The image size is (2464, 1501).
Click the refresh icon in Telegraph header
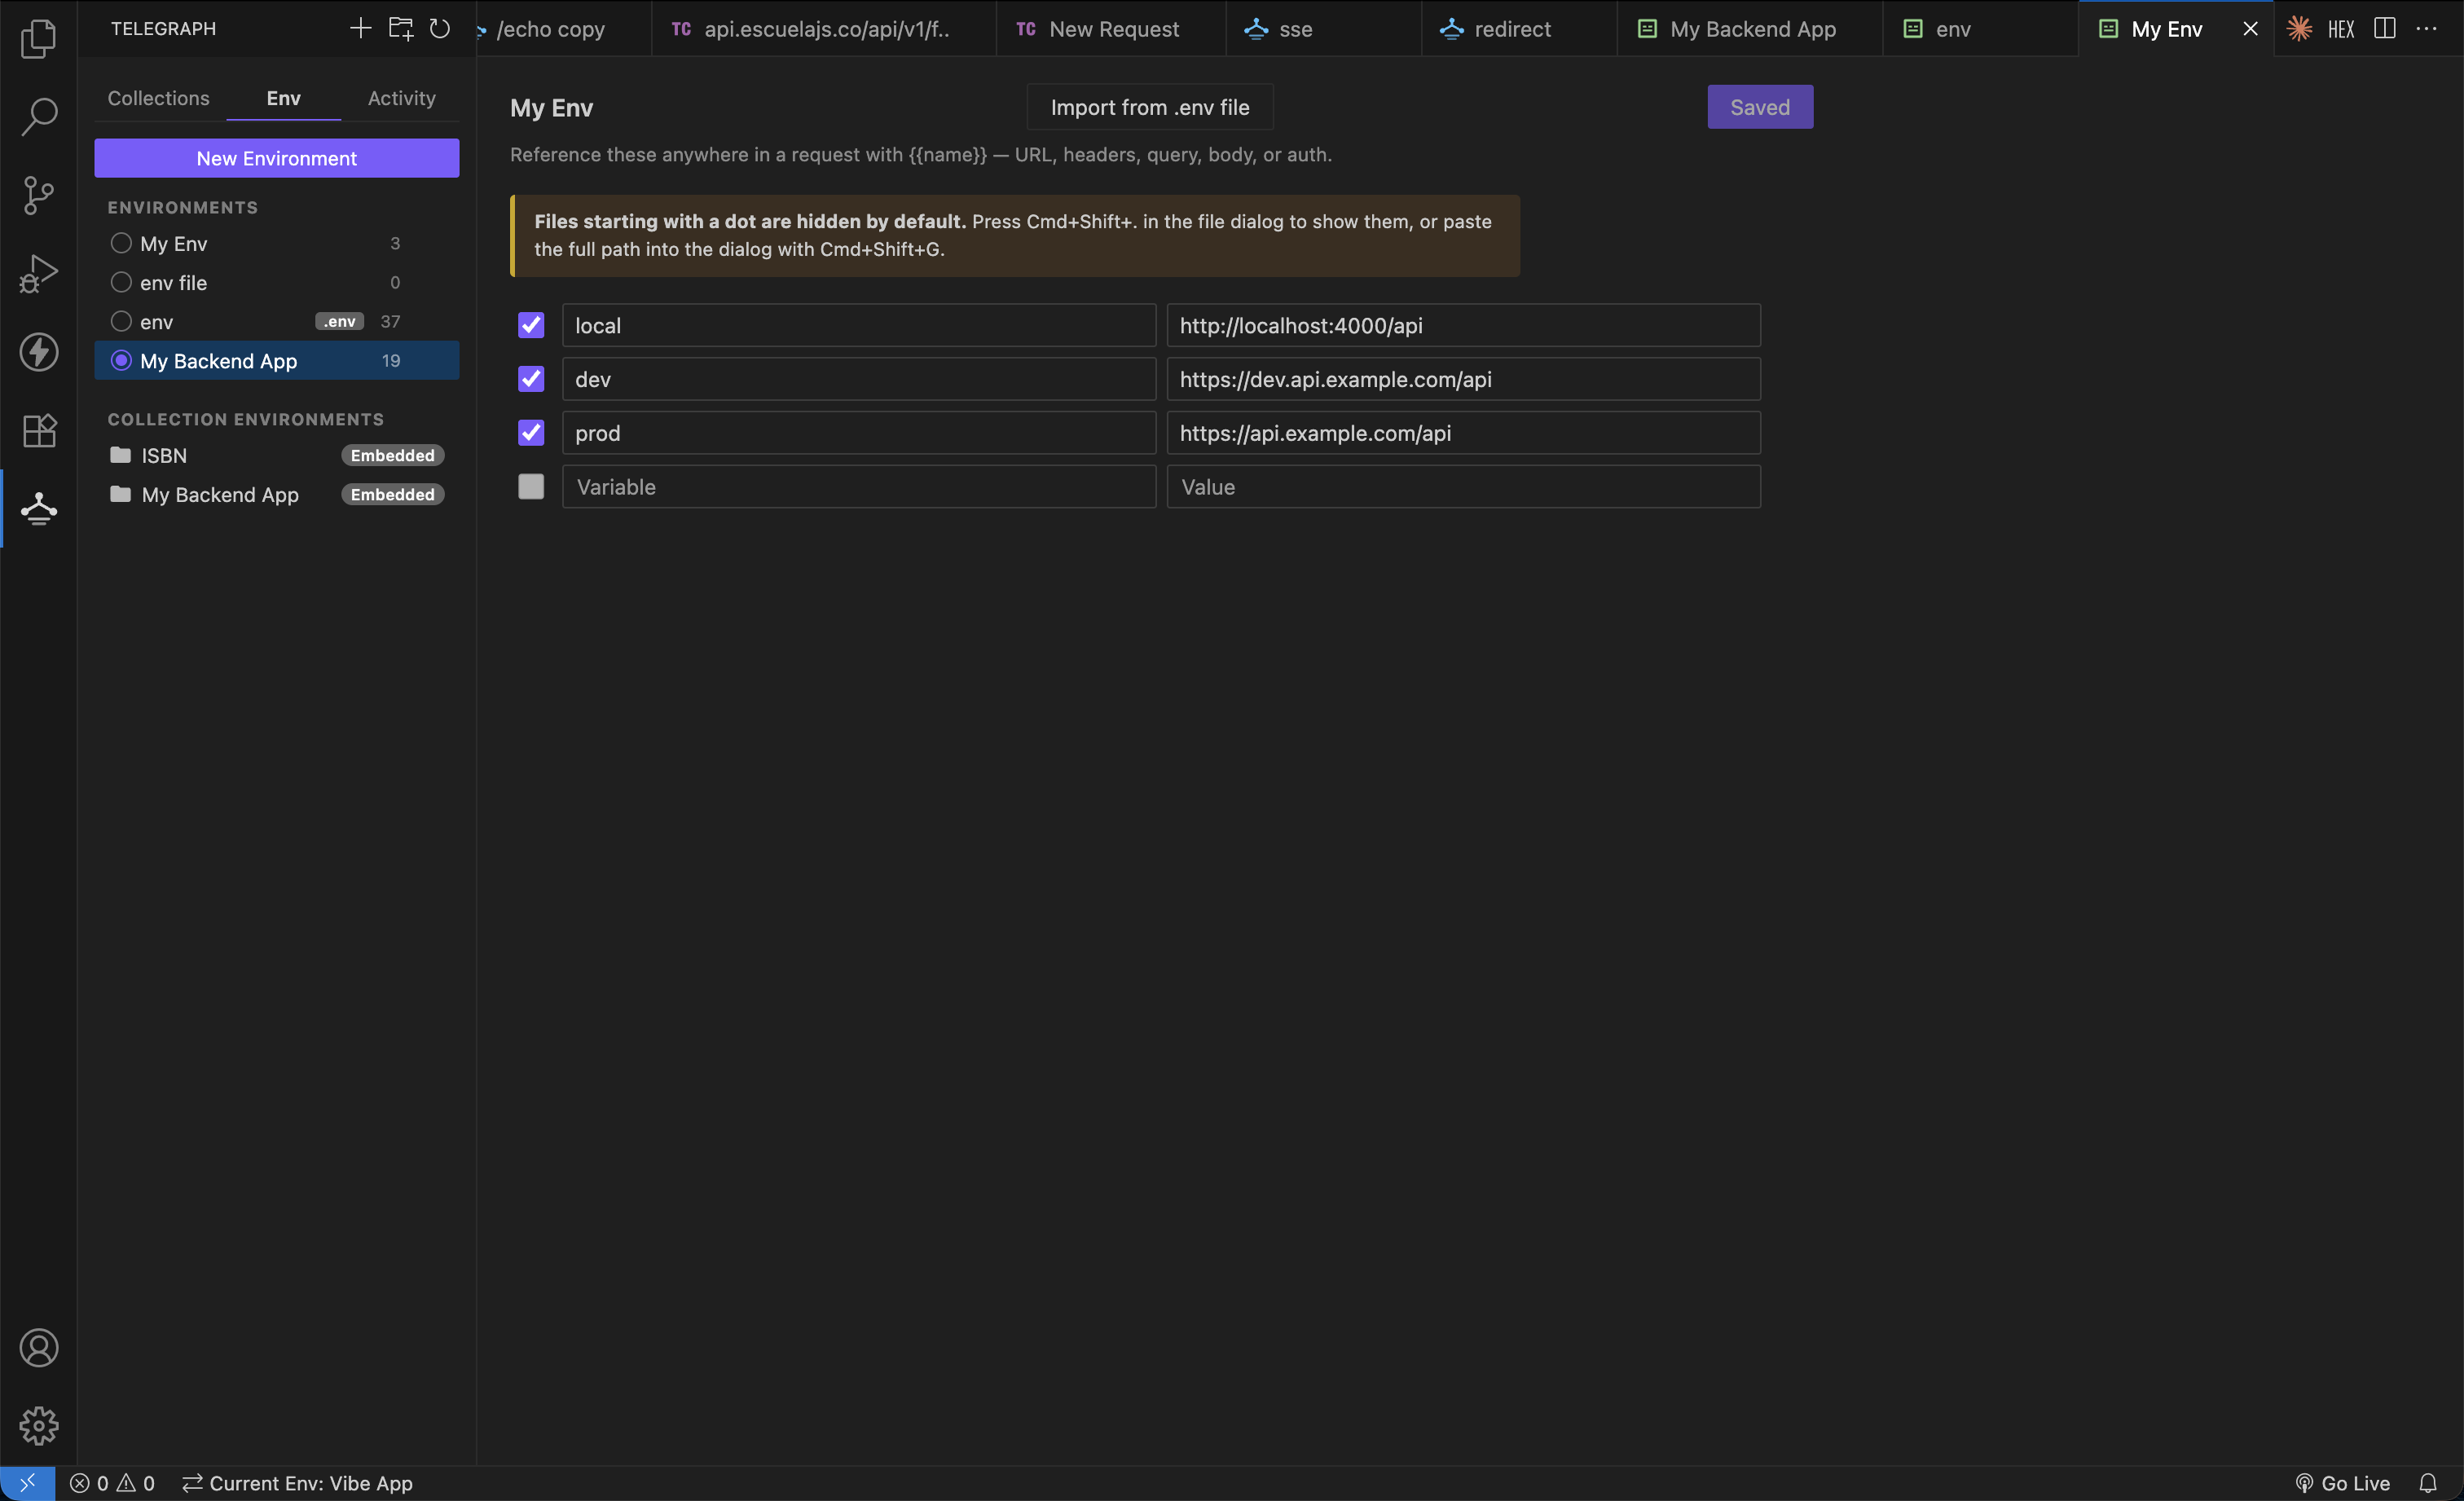pos(439,28)
